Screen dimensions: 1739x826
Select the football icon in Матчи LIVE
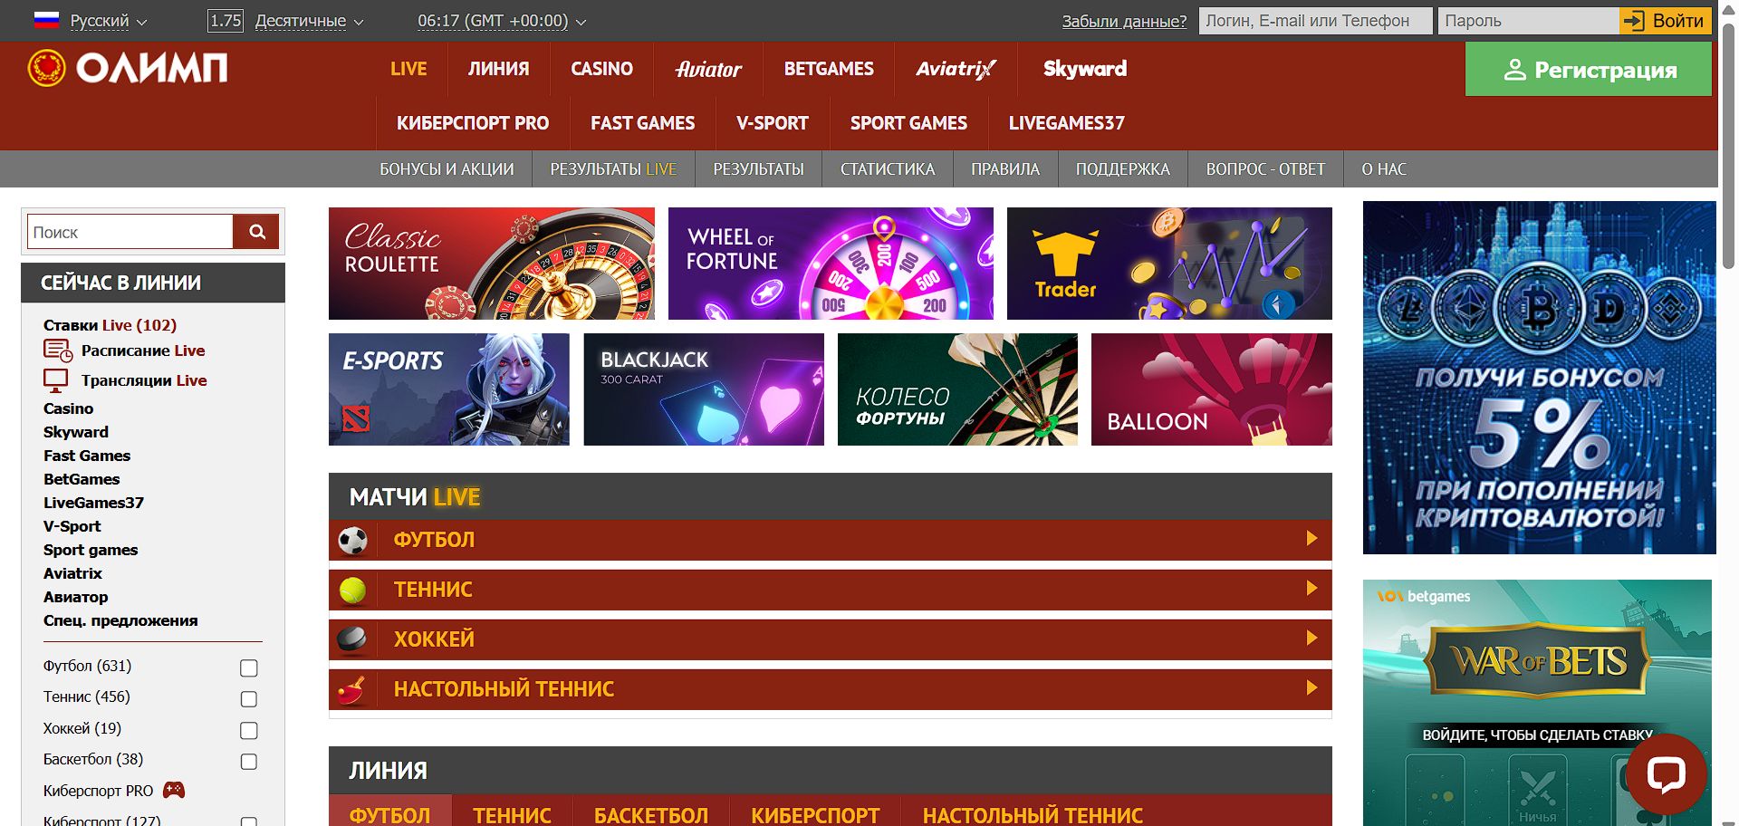click(x=355, y=539)
